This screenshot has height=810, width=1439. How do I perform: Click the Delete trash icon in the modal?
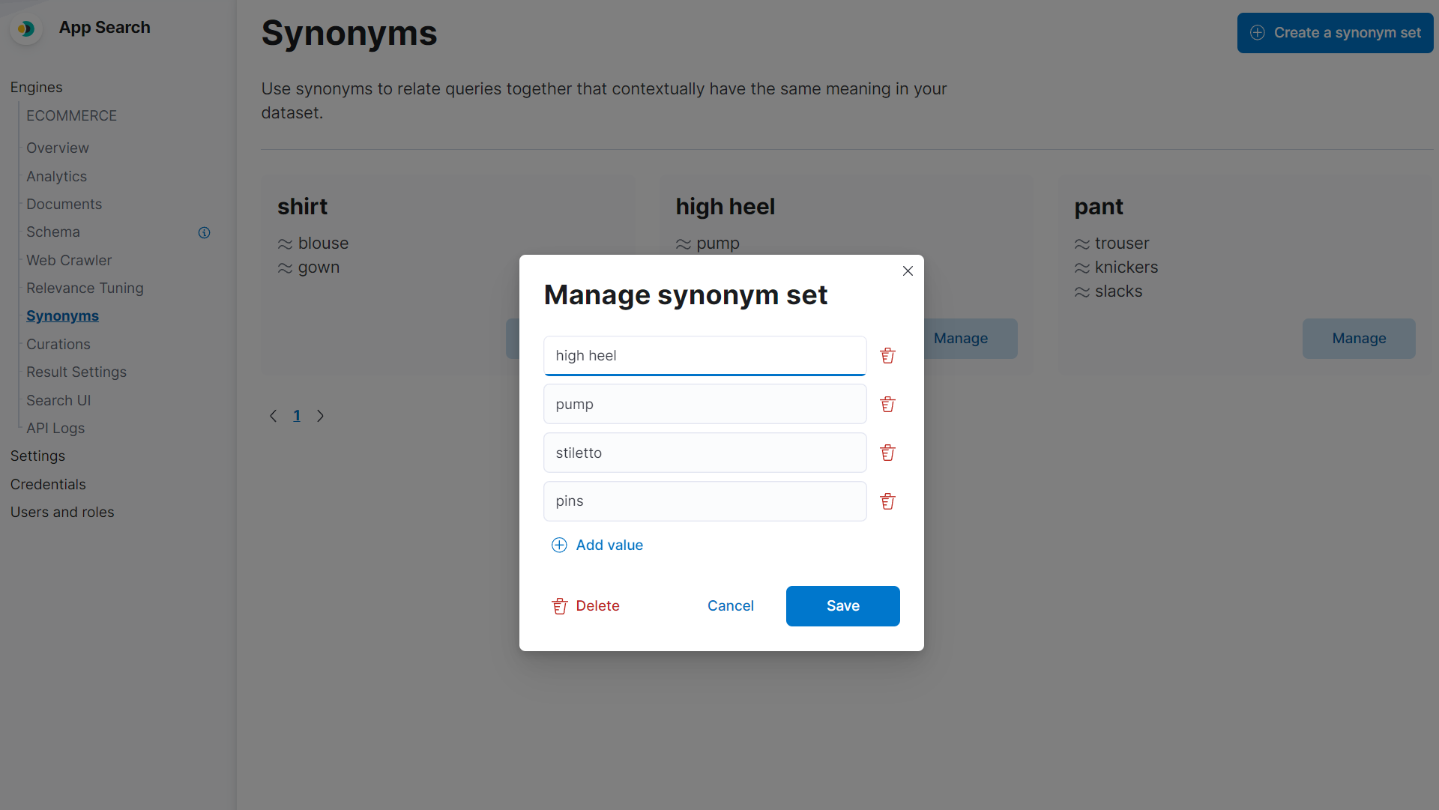coord(560,606)
